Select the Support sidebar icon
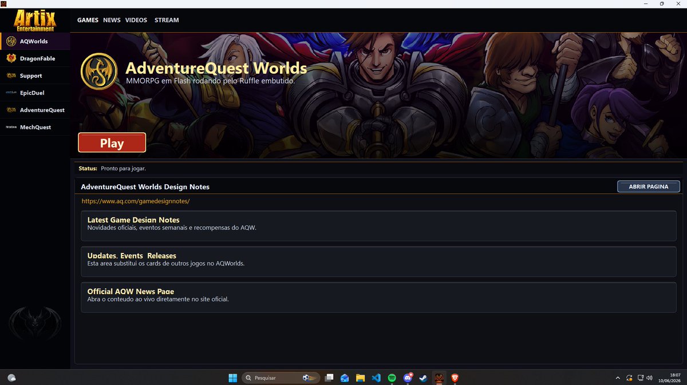Viewport: 687px width, 385px height. point(11,76)
